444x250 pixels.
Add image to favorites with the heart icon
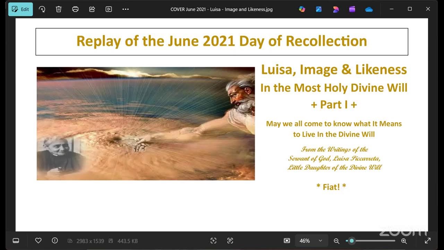(38, 241)
